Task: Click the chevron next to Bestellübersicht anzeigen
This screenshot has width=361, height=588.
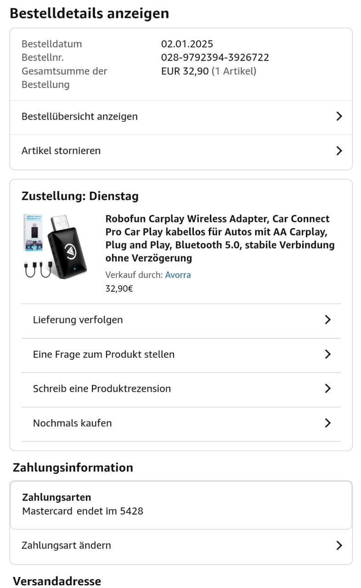Action: point(339,116)
